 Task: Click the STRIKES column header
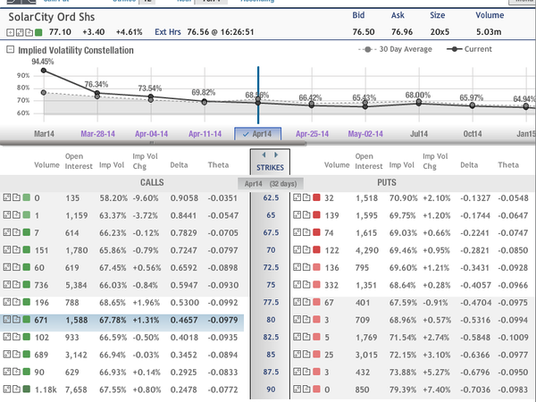(x=271, y=168)
